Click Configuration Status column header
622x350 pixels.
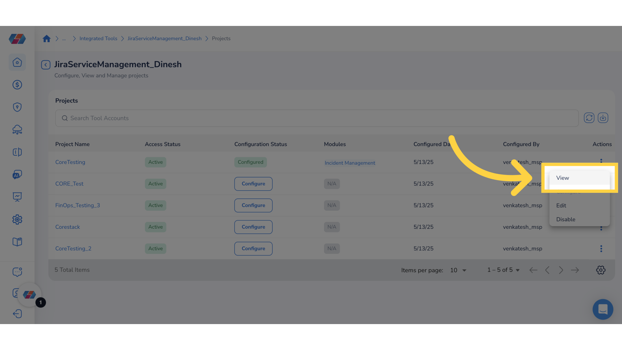pos(260,144)
